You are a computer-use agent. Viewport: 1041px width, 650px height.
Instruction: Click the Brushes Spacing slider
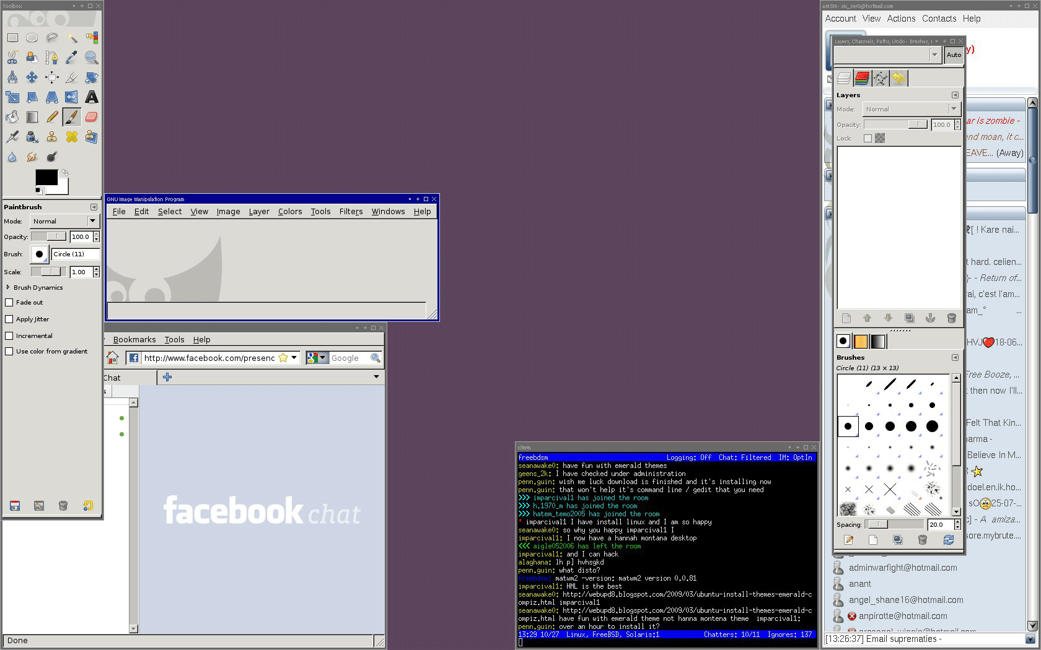[x=894, y=524]
